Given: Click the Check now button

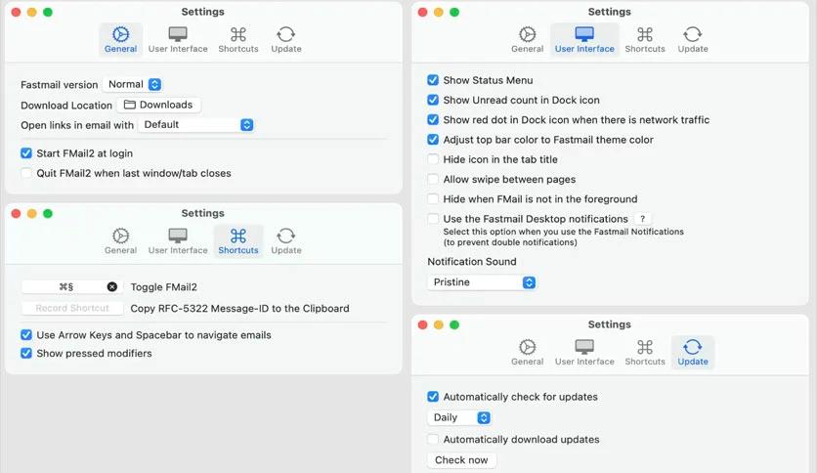Looking at the screenshot, I should [x=461, y=460].
